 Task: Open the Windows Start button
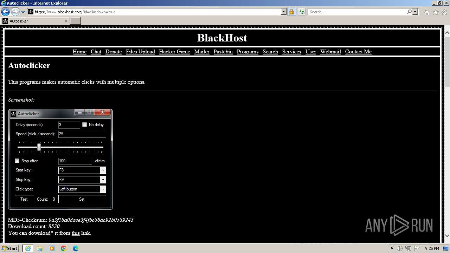tap(10, 248)
